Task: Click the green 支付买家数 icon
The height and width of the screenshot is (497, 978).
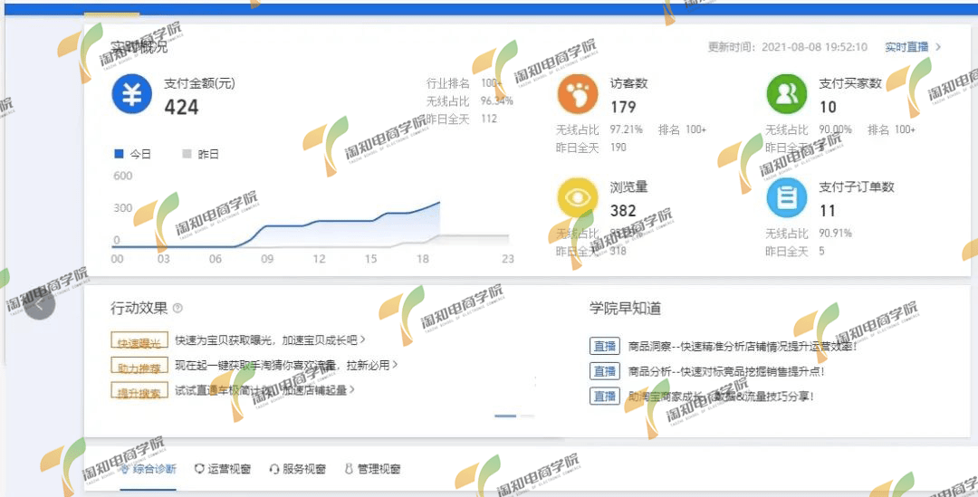Action: pyautogui.click(x=786, y=94)
